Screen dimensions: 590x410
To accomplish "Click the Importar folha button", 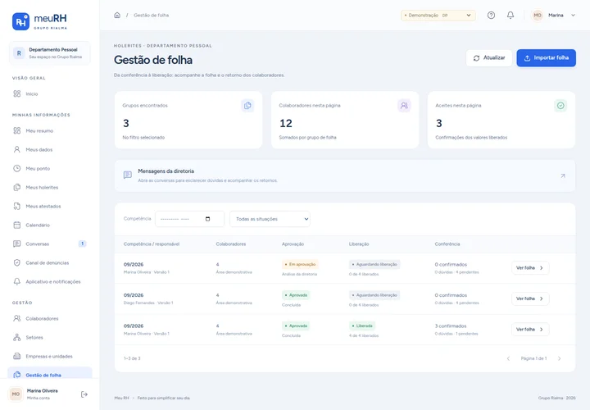I will click(546, 58).
